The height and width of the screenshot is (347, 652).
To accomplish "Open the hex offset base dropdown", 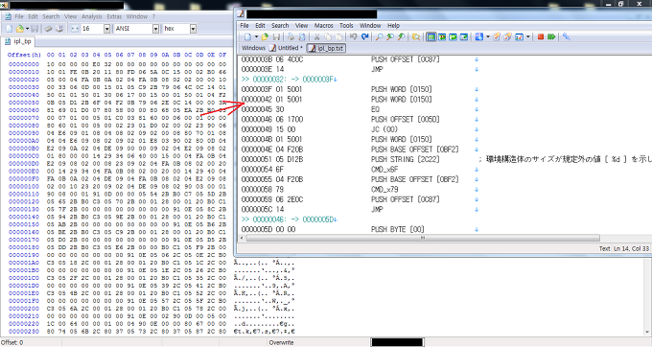I will click(193, 29).
